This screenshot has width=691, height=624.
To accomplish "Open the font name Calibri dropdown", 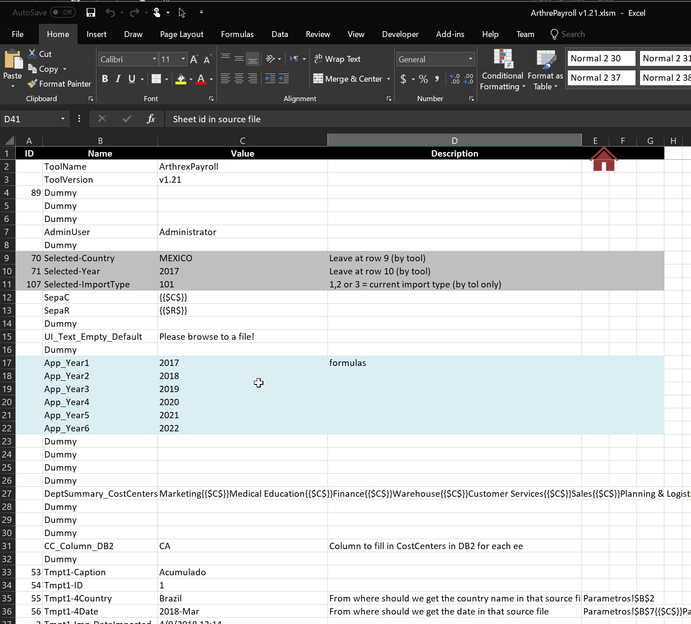I will [x=154, y=59].
